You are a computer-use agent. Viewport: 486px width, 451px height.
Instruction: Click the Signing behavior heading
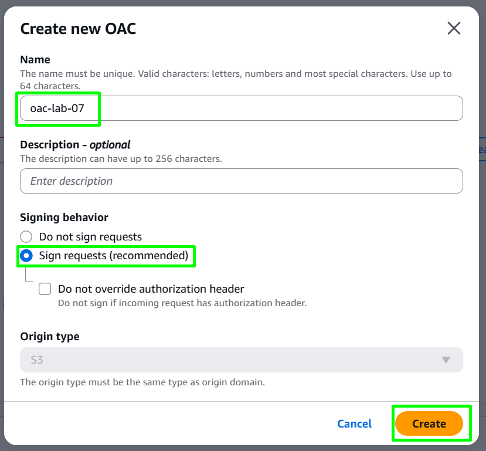pyautogui.click(x=64, y=217)
